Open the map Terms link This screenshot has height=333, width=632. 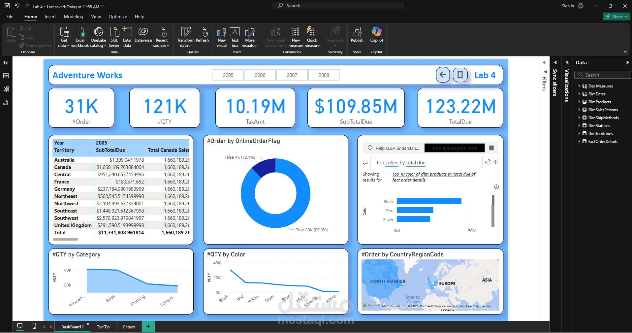(486, 306)
